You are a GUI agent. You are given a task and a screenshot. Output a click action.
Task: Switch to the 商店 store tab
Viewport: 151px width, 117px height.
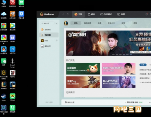(x=91, y=14)
